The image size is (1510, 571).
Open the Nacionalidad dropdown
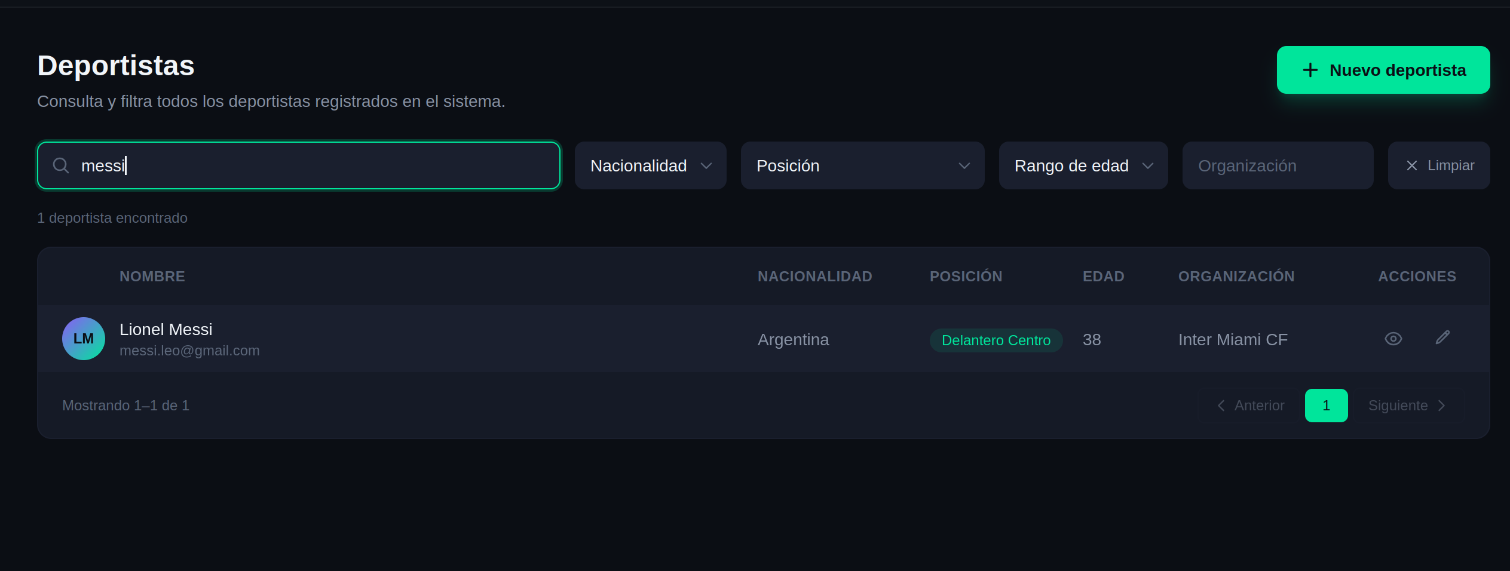click(x=650, y=165)
